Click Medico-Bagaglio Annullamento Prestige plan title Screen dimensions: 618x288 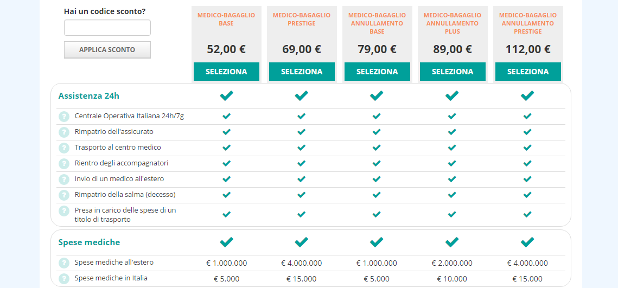click(x=528, y=23)
